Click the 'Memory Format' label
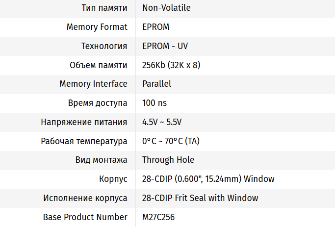This screenshot has width=335, height=227. pyautogui.click(x=97, y=27)
